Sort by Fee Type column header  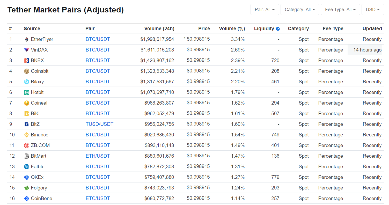point(333,29)
